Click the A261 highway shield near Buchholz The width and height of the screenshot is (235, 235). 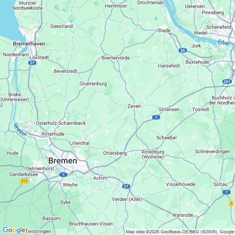227,82
